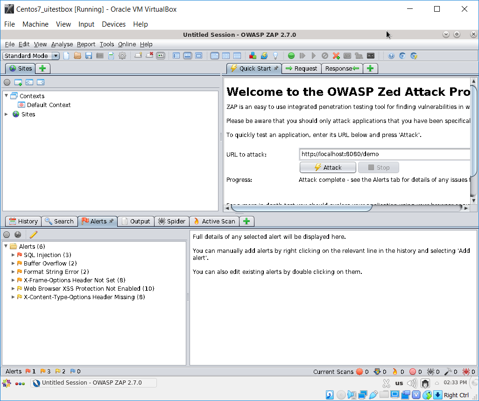Toggle show tab names and icons
The height and width of the screenshot is (401, 479).
coord(161,56)
